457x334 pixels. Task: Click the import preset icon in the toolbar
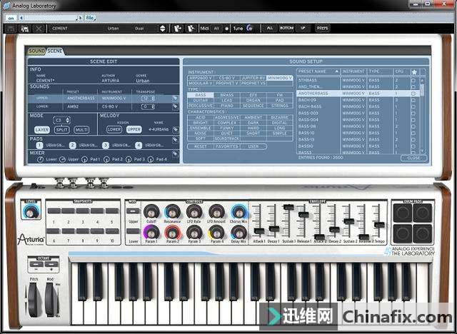tap(178, 29)
